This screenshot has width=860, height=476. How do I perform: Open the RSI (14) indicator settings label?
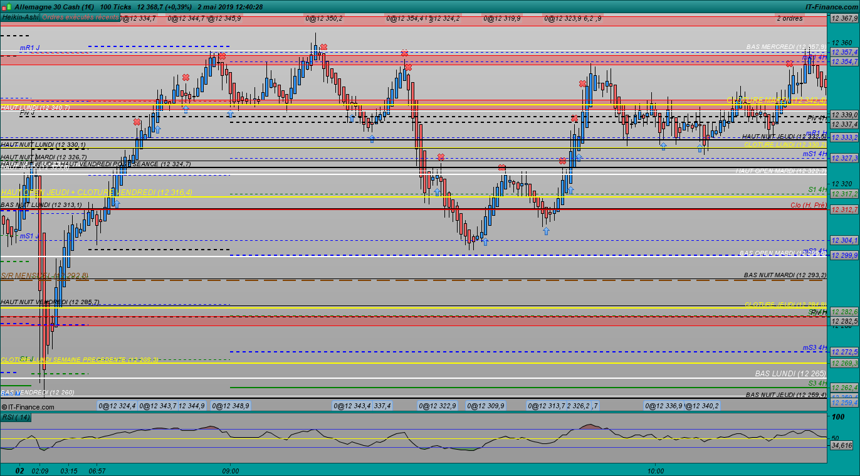point(16,417)
